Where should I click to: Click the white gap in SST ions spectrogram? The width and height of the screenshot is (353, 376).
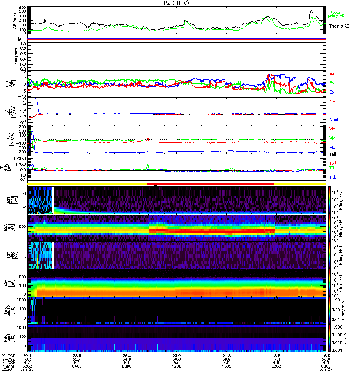[53, 200]
